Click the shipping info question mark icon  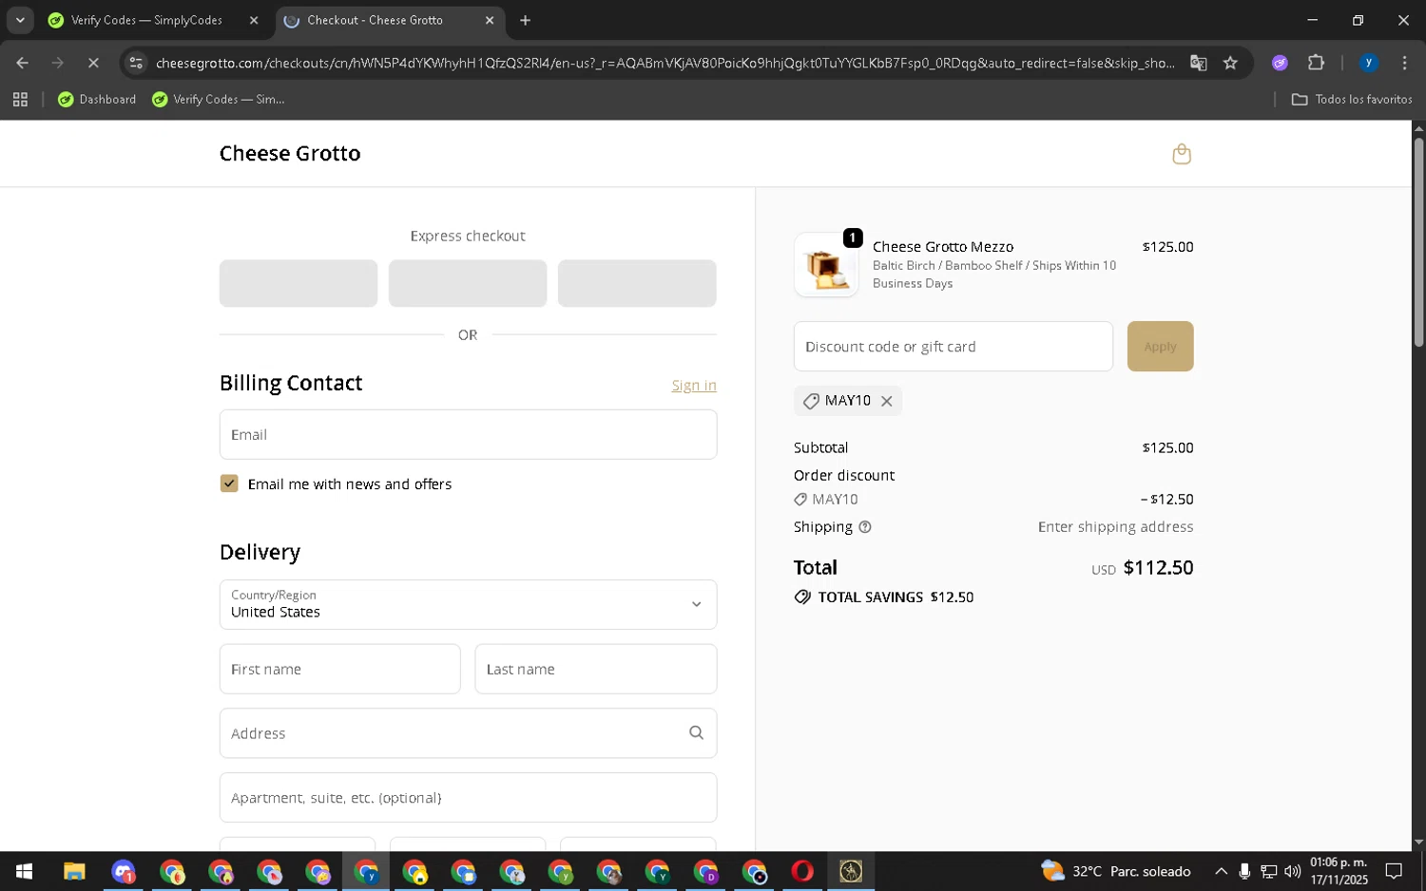(865, 527)
